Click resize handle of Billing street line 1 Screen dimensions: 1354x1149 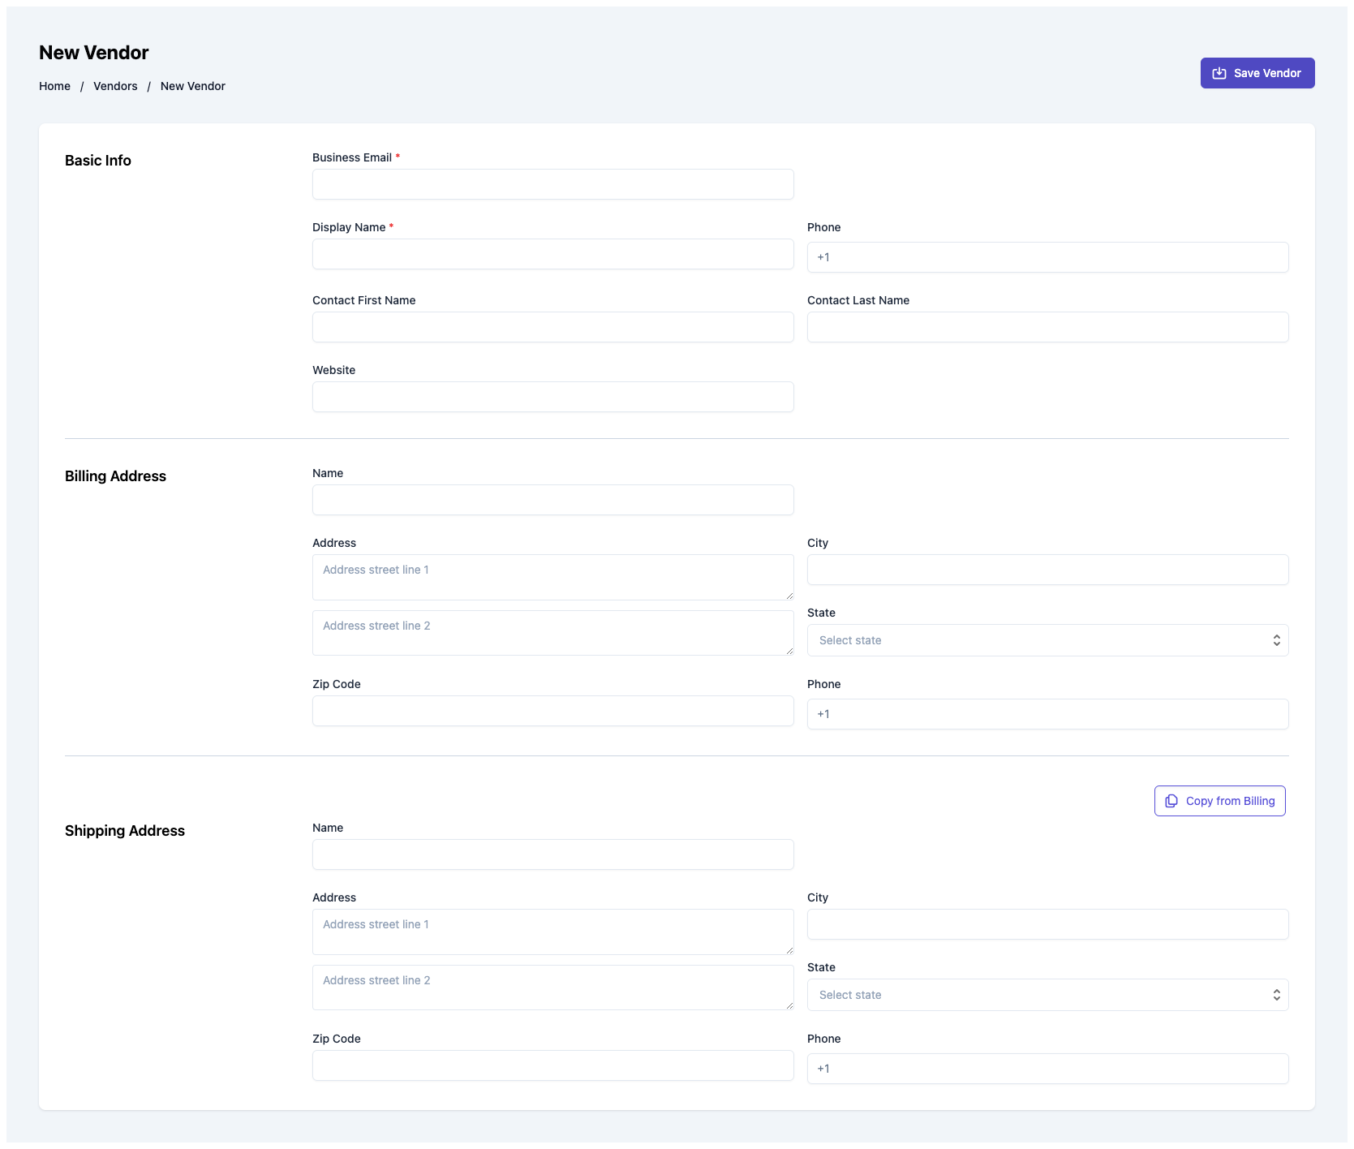click(789, 596)
